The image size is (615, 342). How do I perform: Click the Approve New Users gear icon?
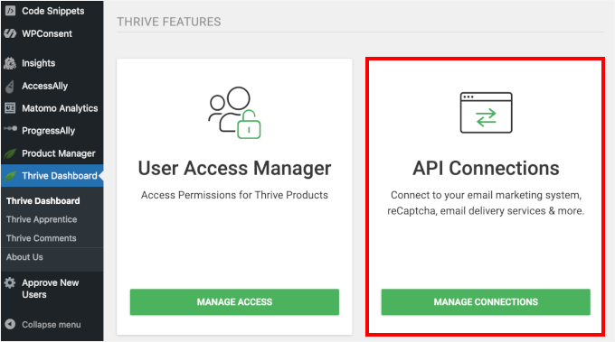click(x=10, y=282)
